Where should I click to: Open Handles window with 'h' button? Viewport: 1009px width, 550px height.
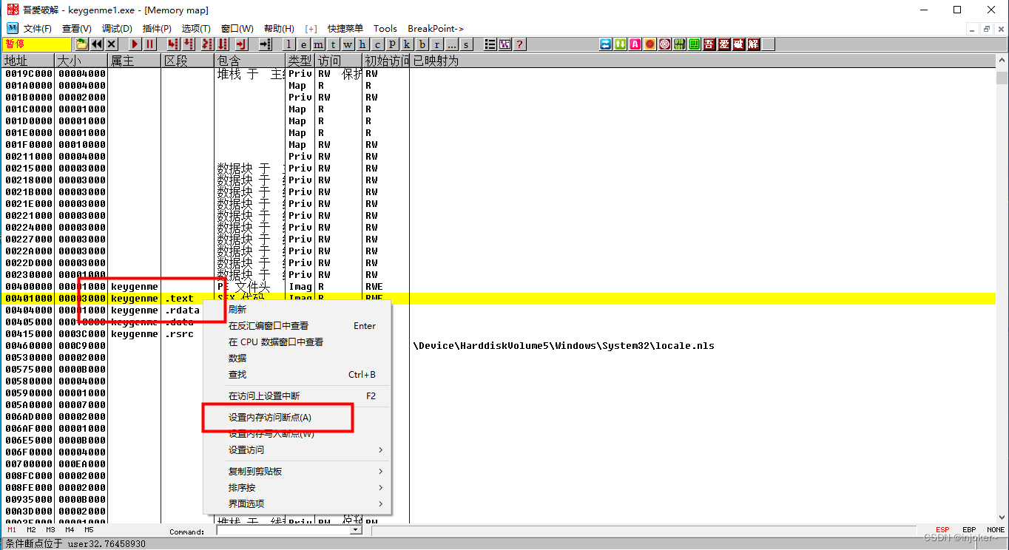[362, 44]
